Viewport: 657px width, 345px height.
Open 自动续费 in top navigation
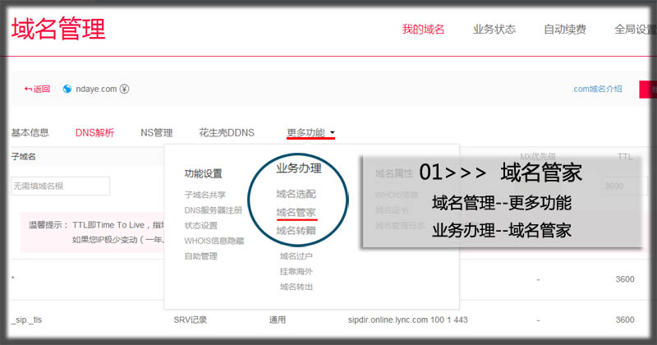click(x=565, y=30)
